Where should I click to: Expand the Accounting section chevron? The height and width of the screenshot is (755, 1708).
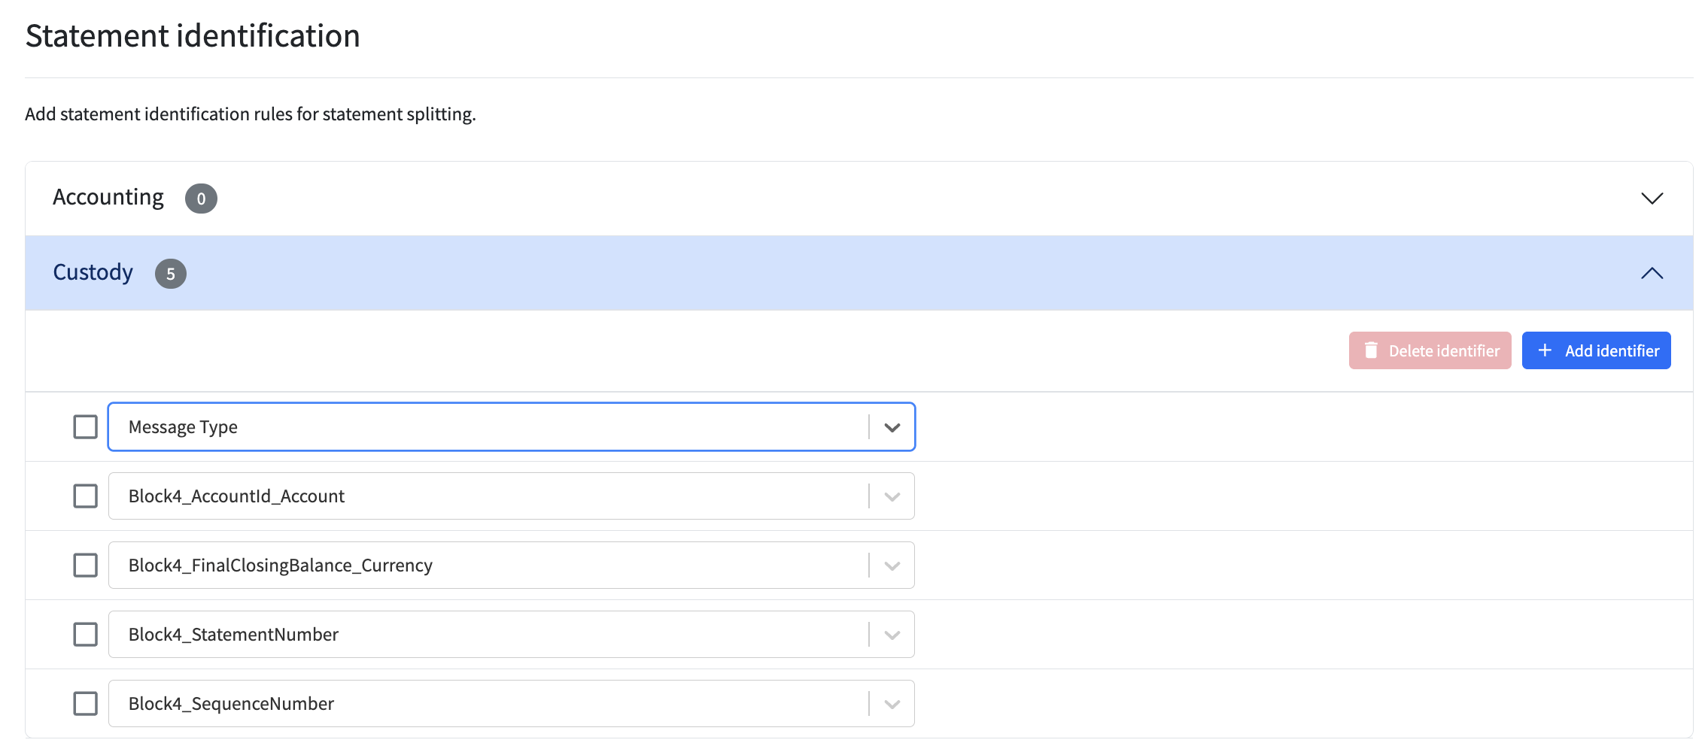pos(1652,199)
